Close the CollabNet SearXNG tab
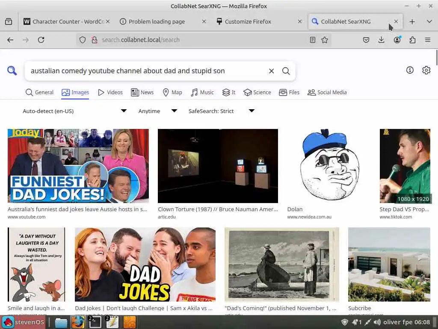 [x=396, y=21]
